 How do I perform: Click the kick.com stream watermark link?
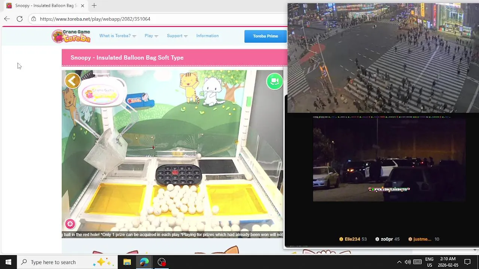[x=389, y=189]
